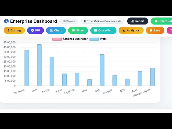Screen dimensions: 172x129
Task: Click the Western Digital profit bar
Action: click(x=152, y=77)
